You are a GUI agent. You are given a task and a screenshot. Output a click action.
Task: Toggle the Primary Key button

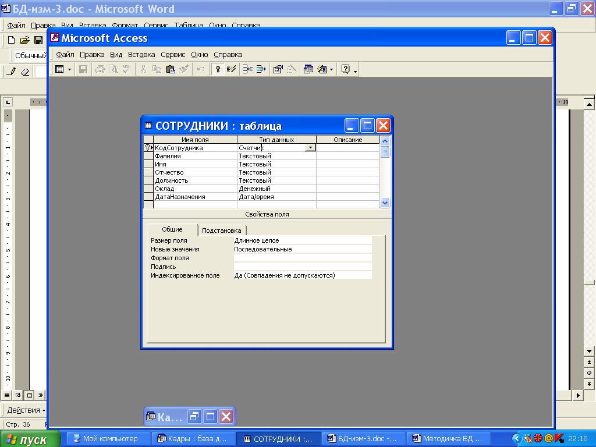218,69
